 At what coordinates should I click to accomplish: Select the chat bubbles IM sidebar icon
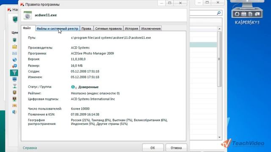point(14,66)
